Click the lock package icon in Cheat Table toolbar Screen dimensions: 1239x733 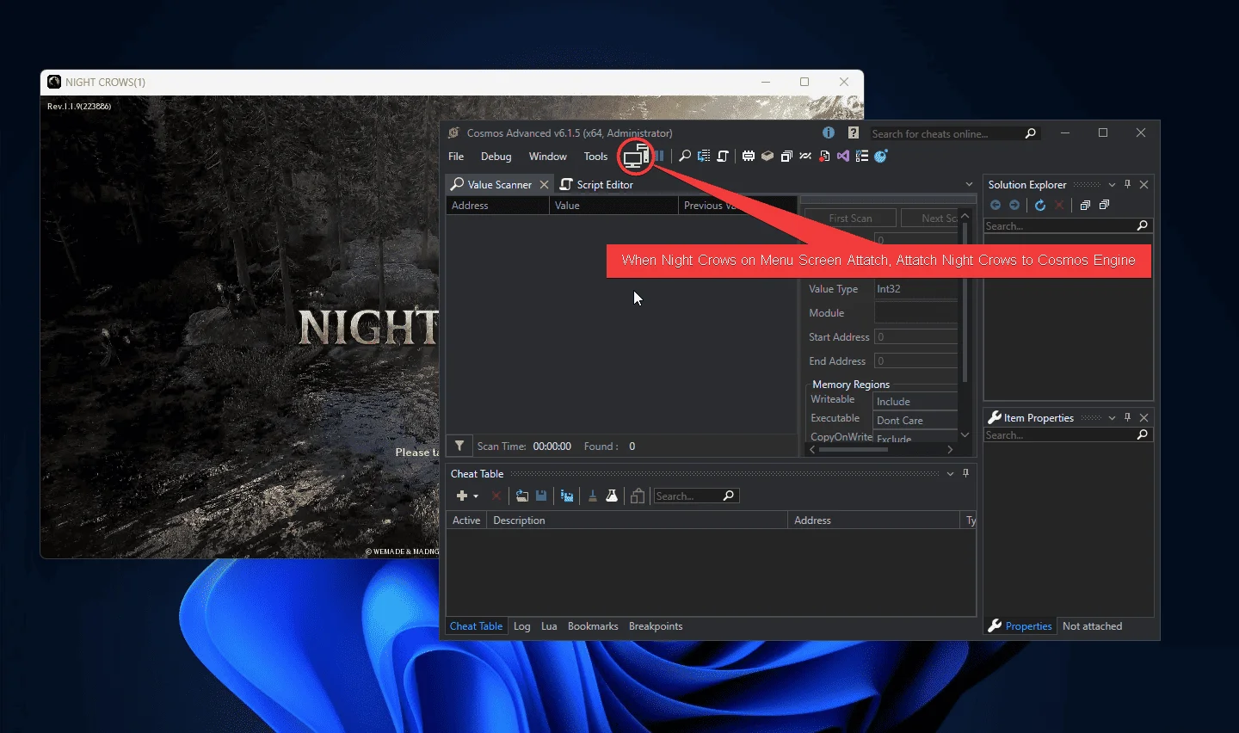(x=638, y=496)
